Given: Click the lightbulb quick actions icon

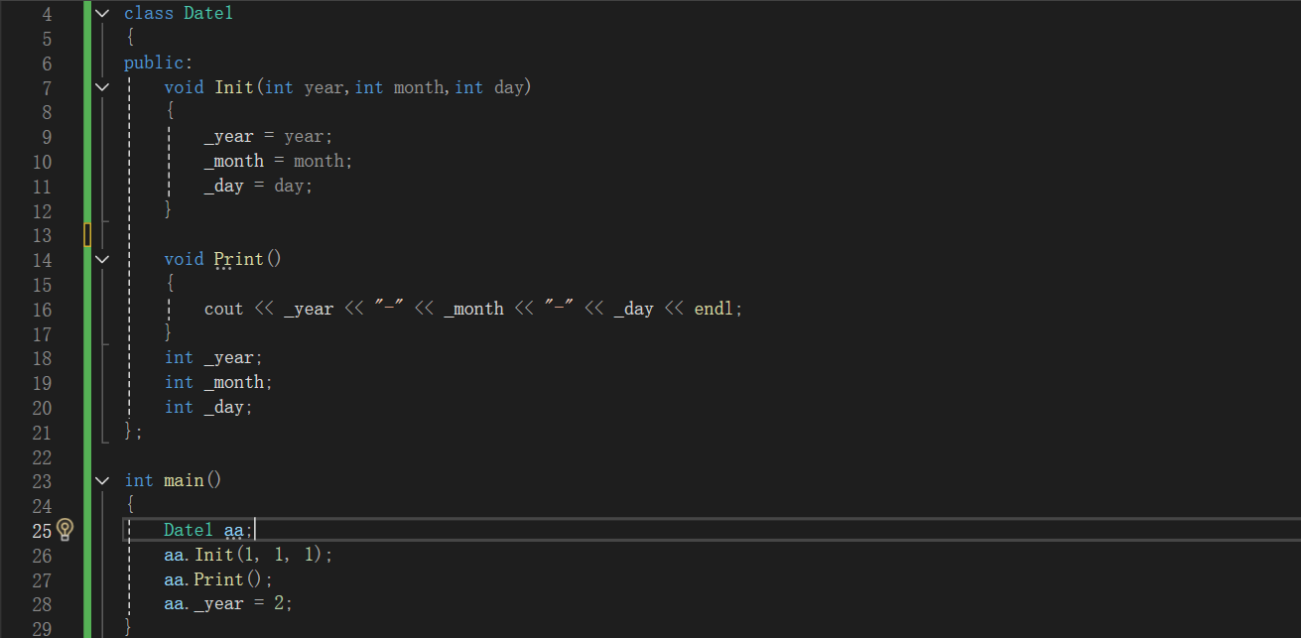Looking at the screenshot, I should pyautogui.click(x=65, y=529).
